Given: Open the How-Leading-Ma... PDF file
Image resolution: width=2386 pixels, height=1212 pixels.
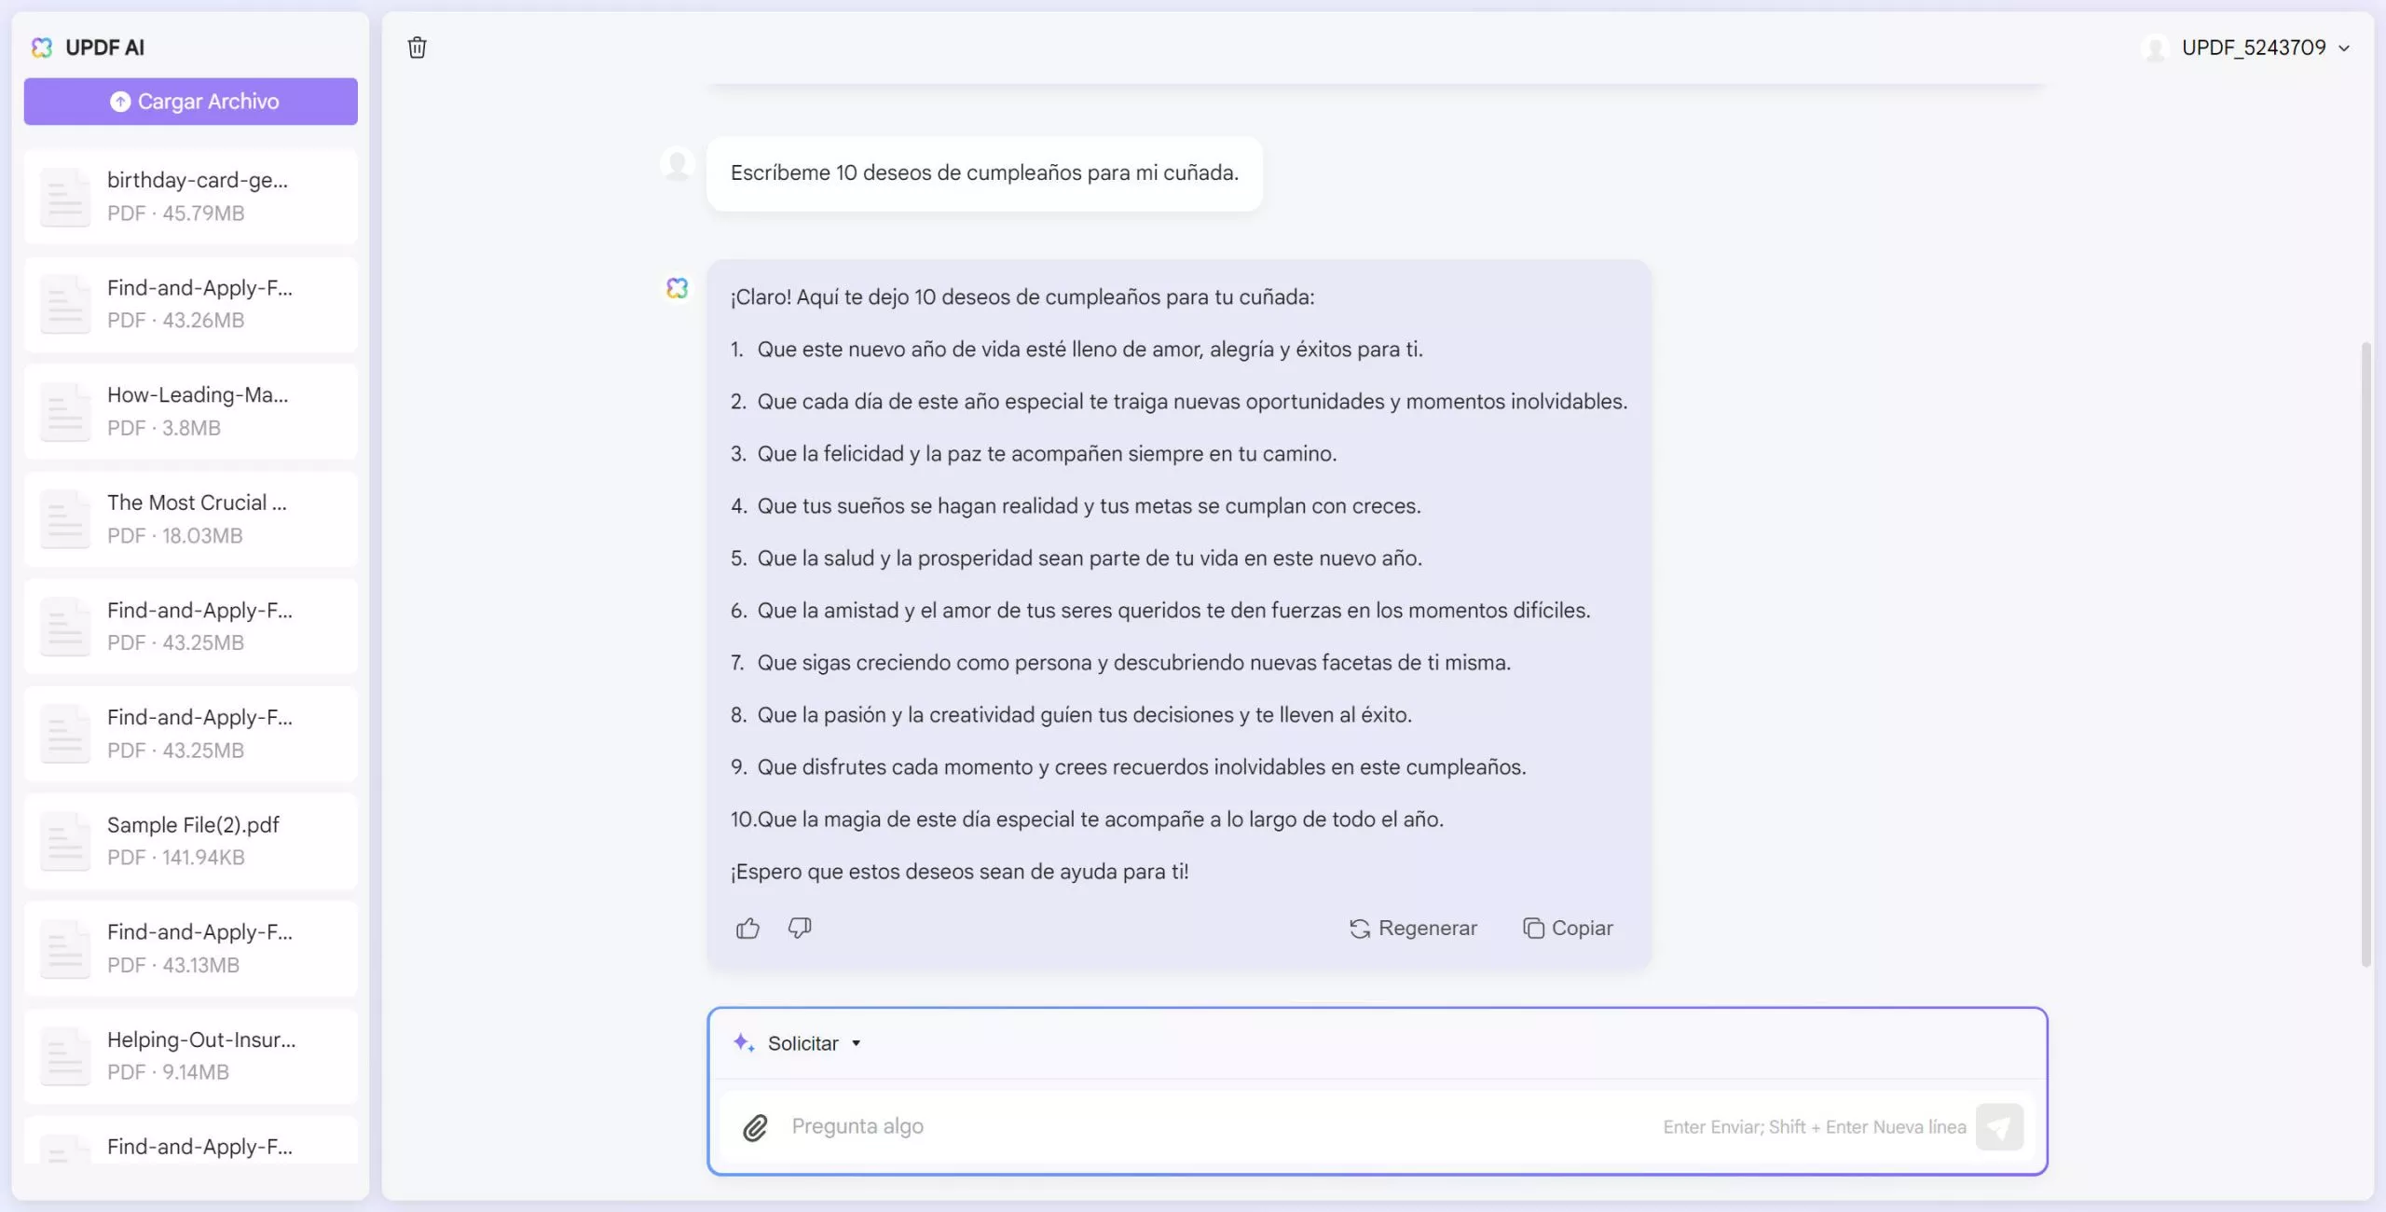Looking at the screenshot, I should [191, 411].
